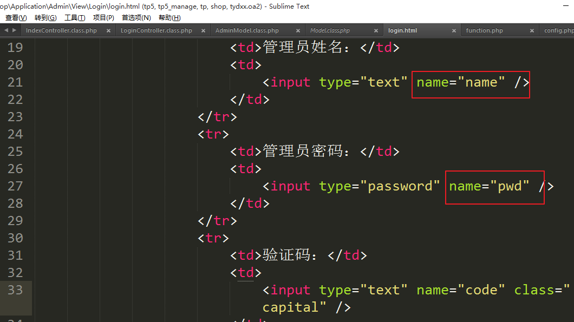This screenshot has height=322, width=574.
Task: Open the 转到(G) menu
Action: tap(45, 18)
